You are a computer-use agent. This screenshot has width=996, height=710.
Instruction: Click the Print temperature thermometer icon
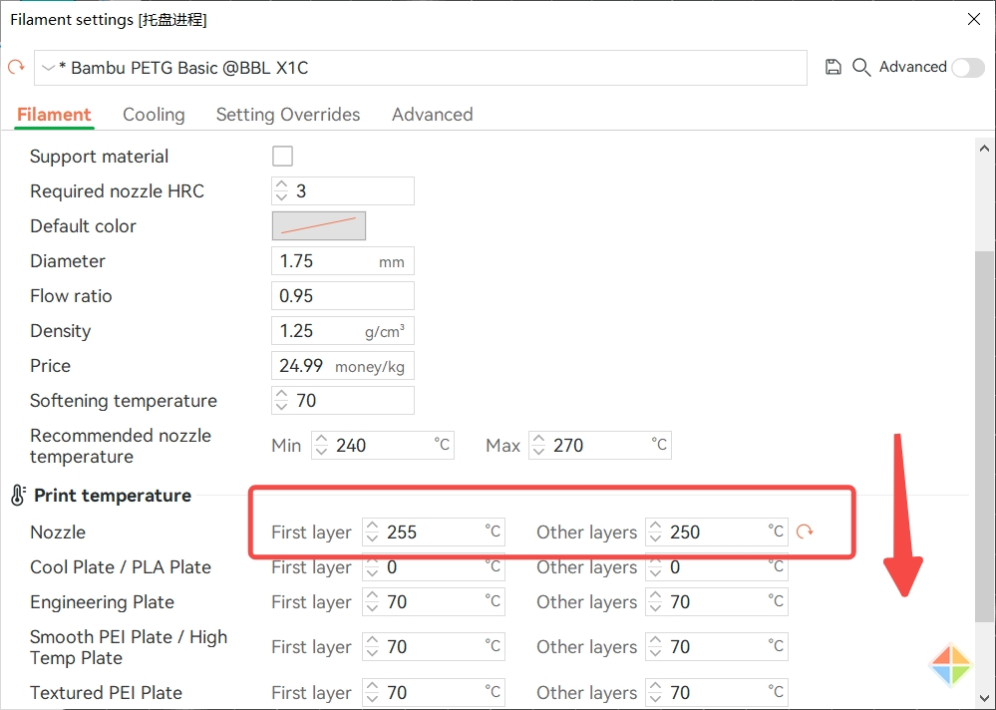click(18, 496)
